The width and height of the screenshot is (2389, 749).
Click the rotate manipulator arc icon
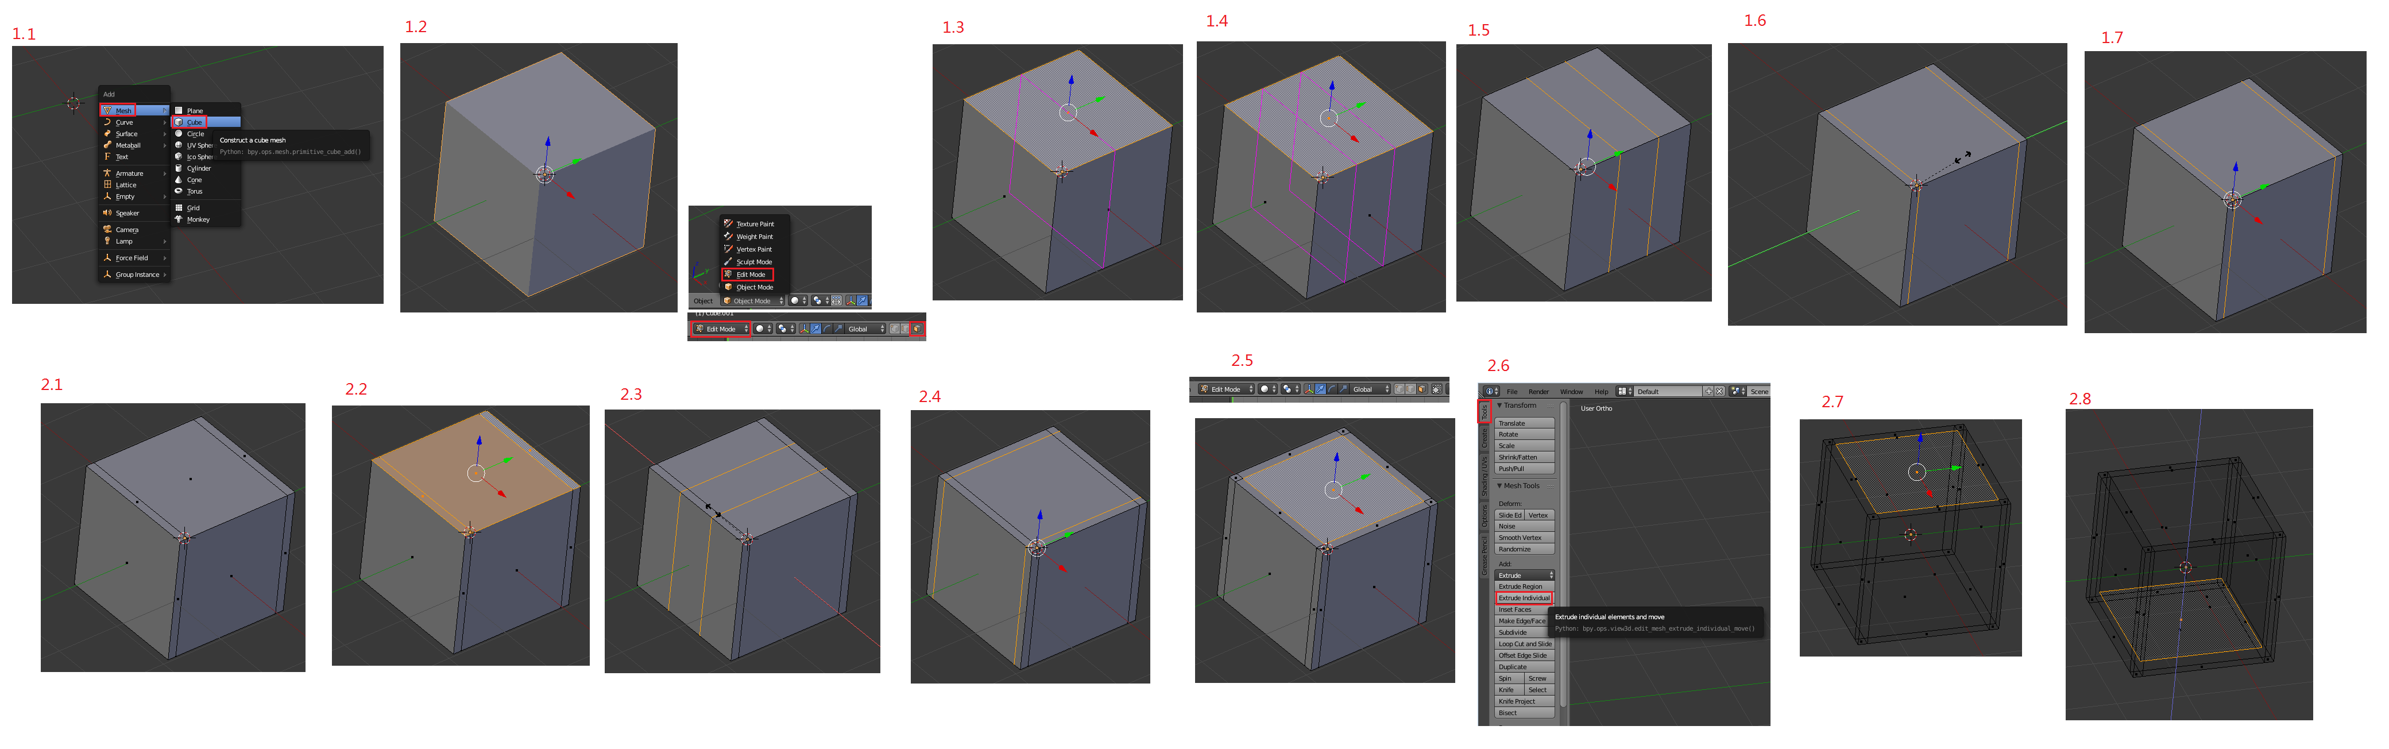(x=827, y=330)
